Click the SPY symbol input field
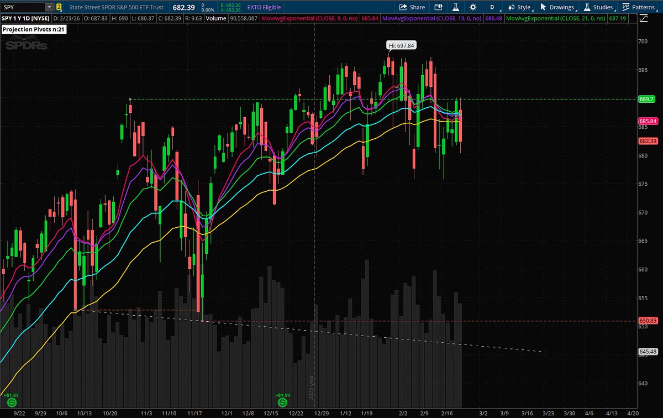The image size is (663, 418). 23,7
